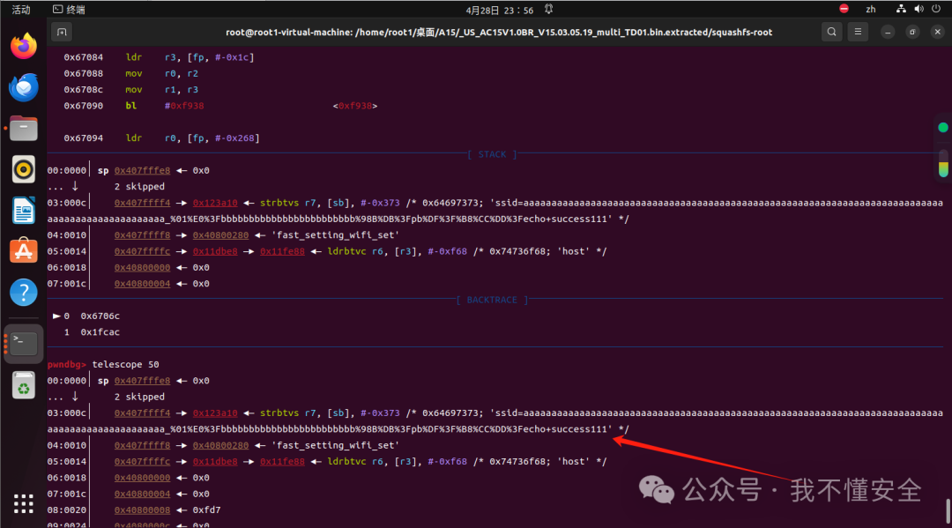Viewport: 952px width, 528px height.
Task: Launch Thunderbird mail from the dock
Action: coord(24,87)
